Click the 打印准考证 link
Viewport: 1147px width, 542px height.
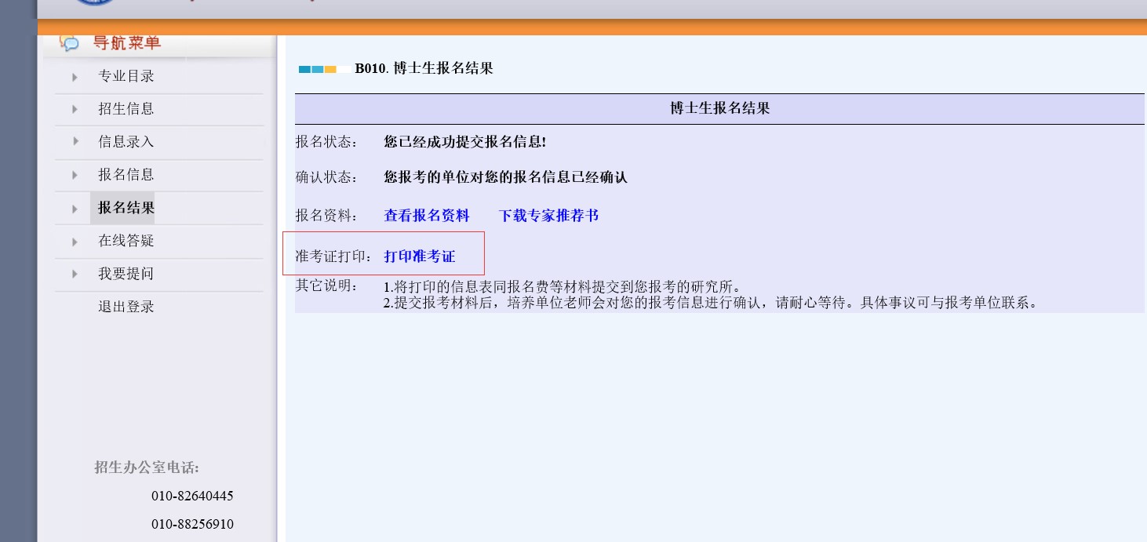(419, 256)
